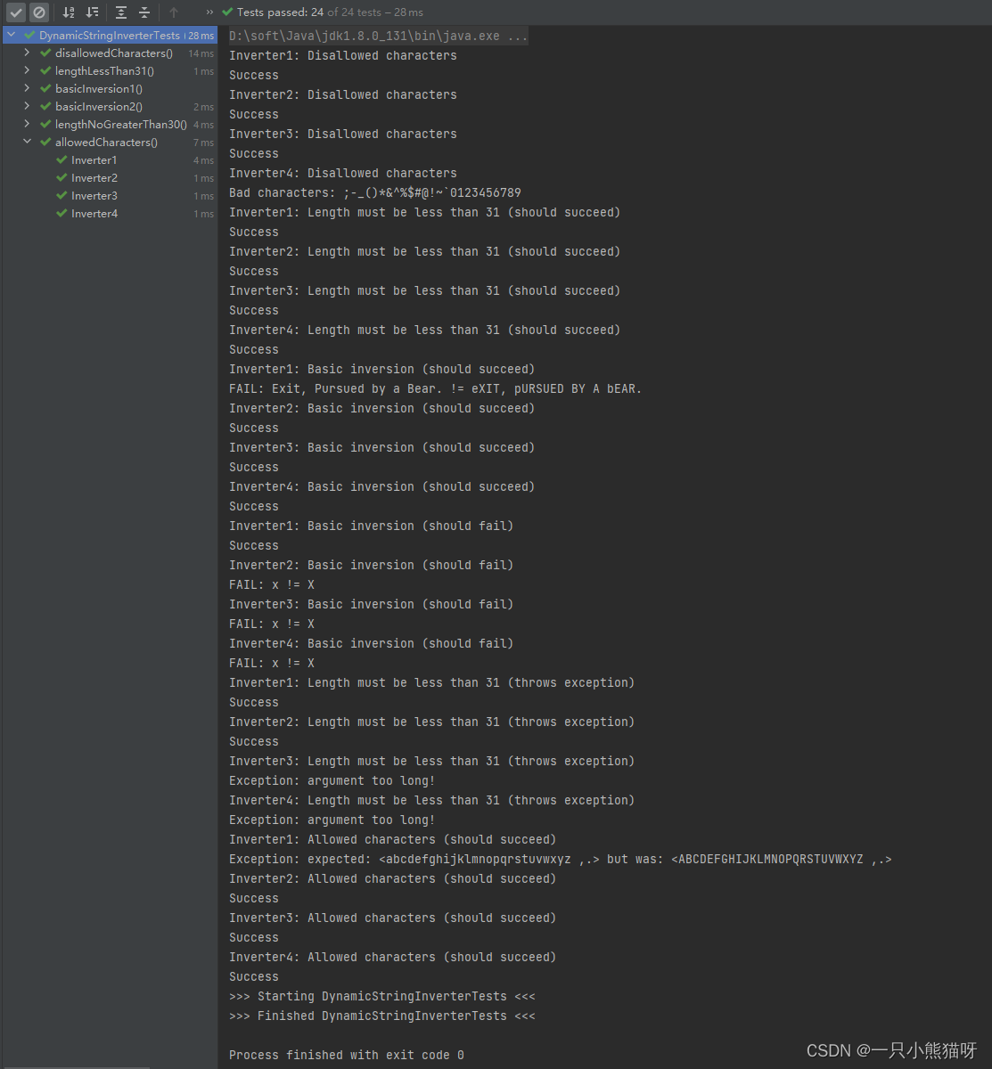Click the 28 ms duration on root node
992x1069 pixels.
[201, 36]
